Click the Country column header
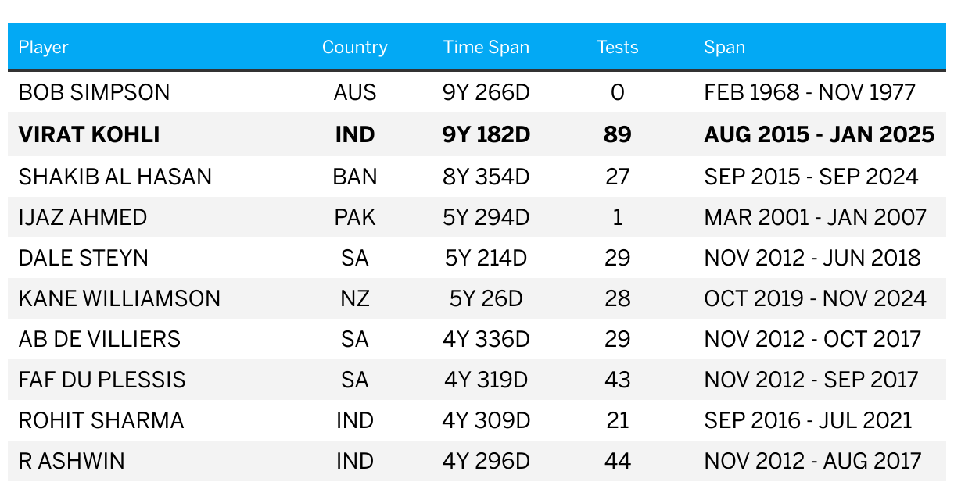The image size is (954, 489). pyautogui.click(x=355, y=47)
